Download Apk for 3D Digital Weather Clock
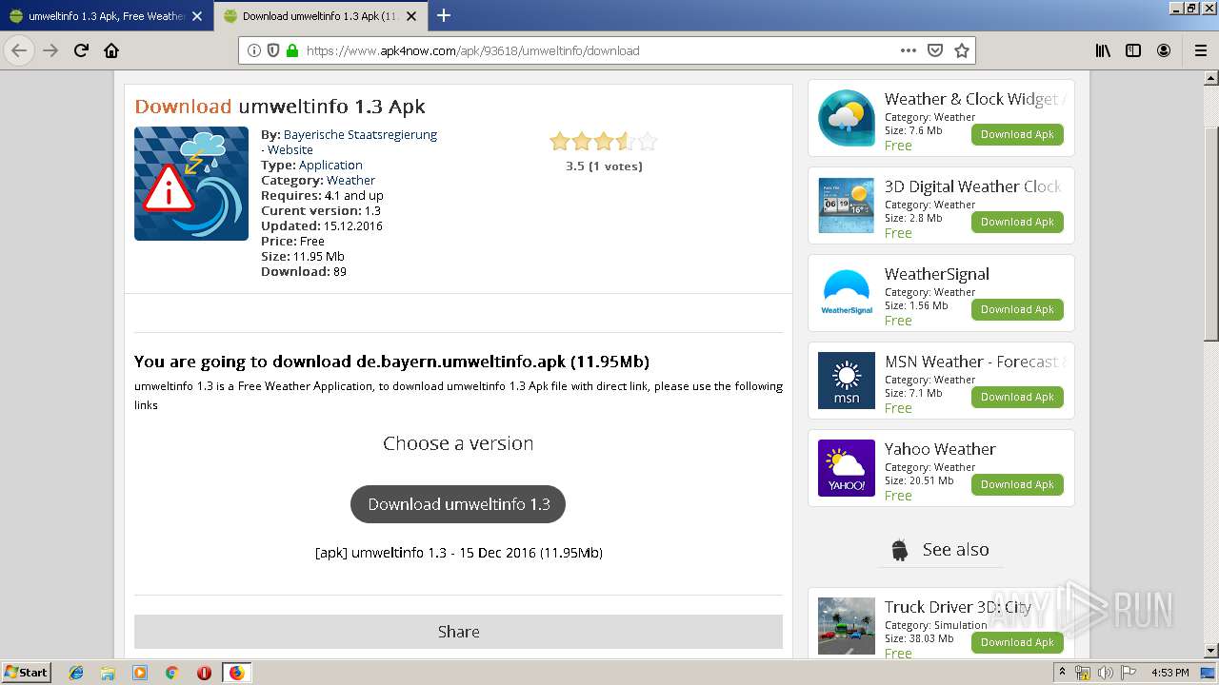Image resolution: width=1219 pixels, height=685 pixels. point(1017,223)
